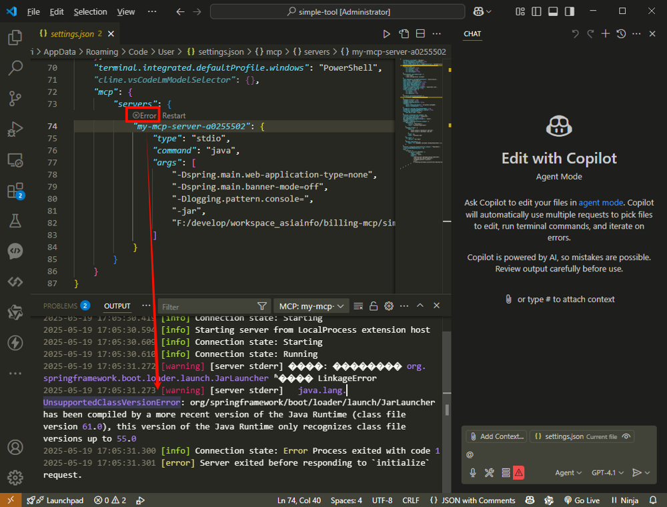This screenshot has width=667, height=507.
Task: Open the Extensions view in activity bar
Action: point(15,191)
